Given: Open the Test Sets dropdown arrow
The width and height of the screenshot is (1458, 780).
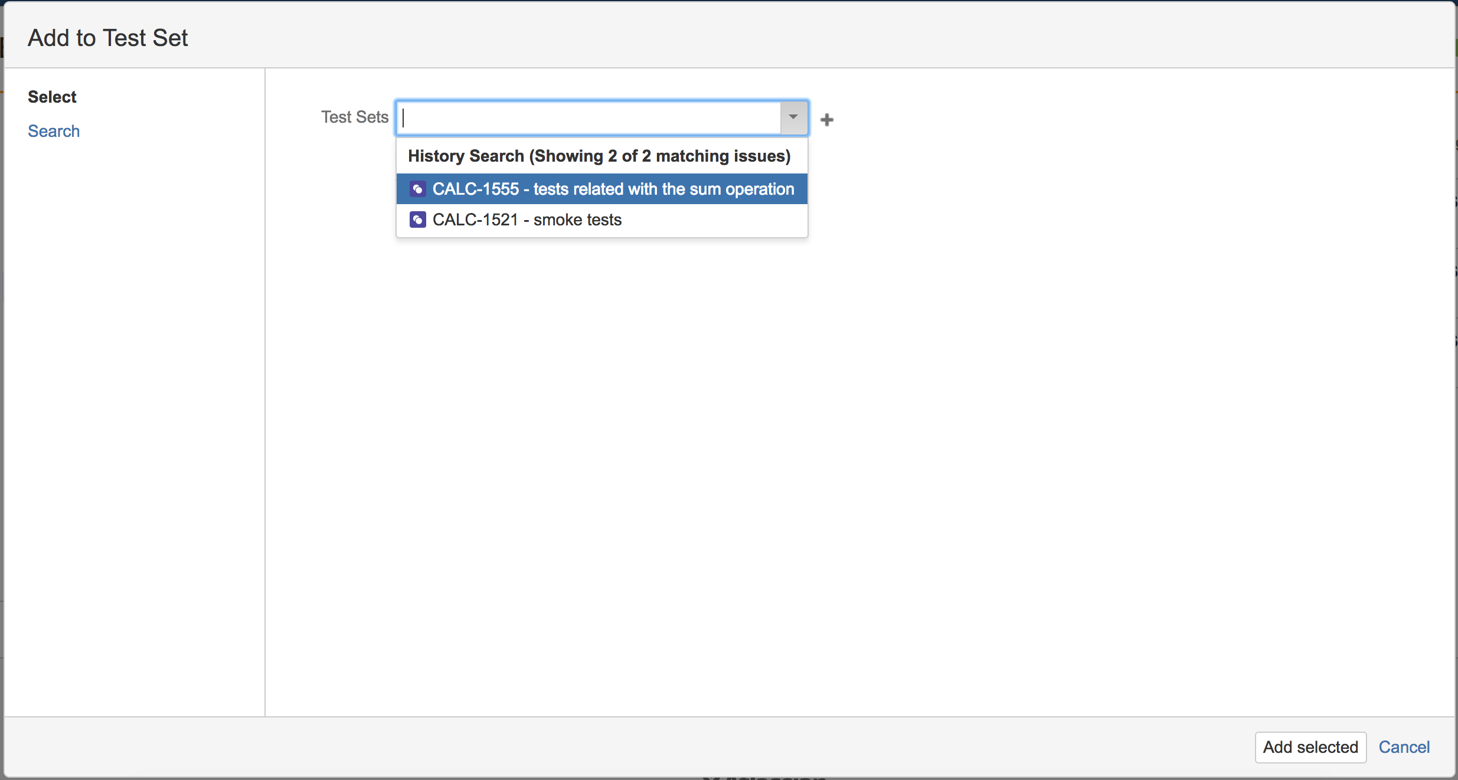Looking at the screenshot, I should [793, 117].
